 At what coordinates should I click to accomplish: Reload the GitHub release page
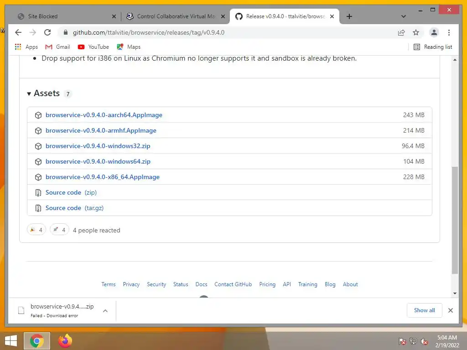click(x=47, y=32)
